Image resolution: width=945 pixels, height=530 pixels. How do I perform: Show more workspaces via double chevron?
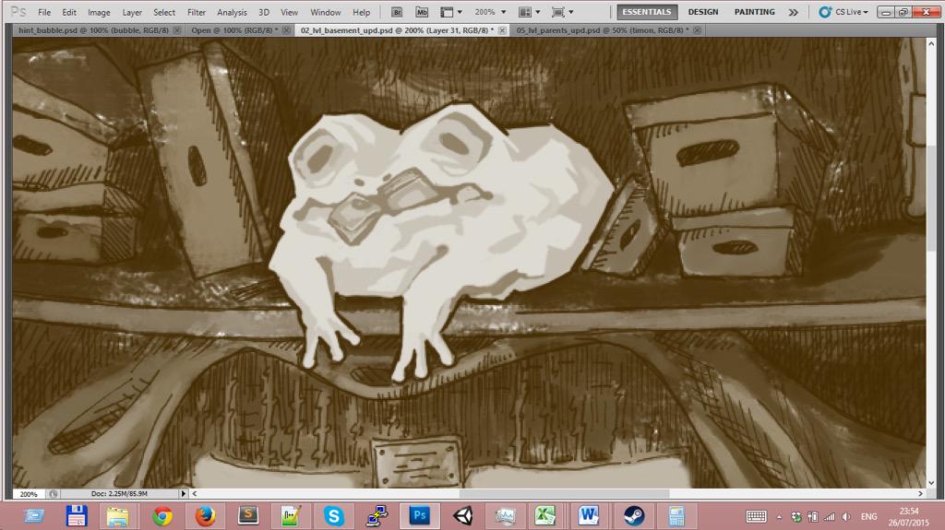pos(793,12)
